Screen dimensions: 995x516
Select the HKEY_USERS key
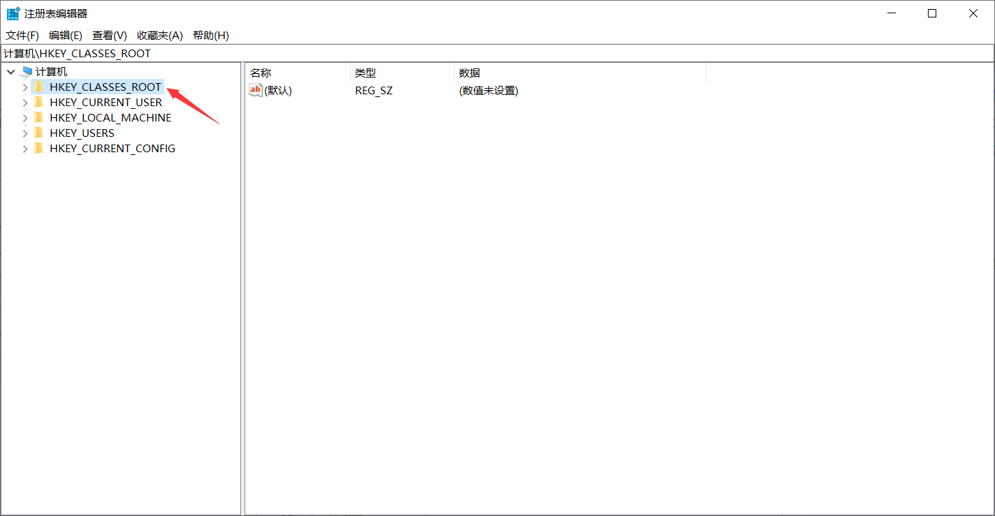pyautogui.click(x=82, y=133)
